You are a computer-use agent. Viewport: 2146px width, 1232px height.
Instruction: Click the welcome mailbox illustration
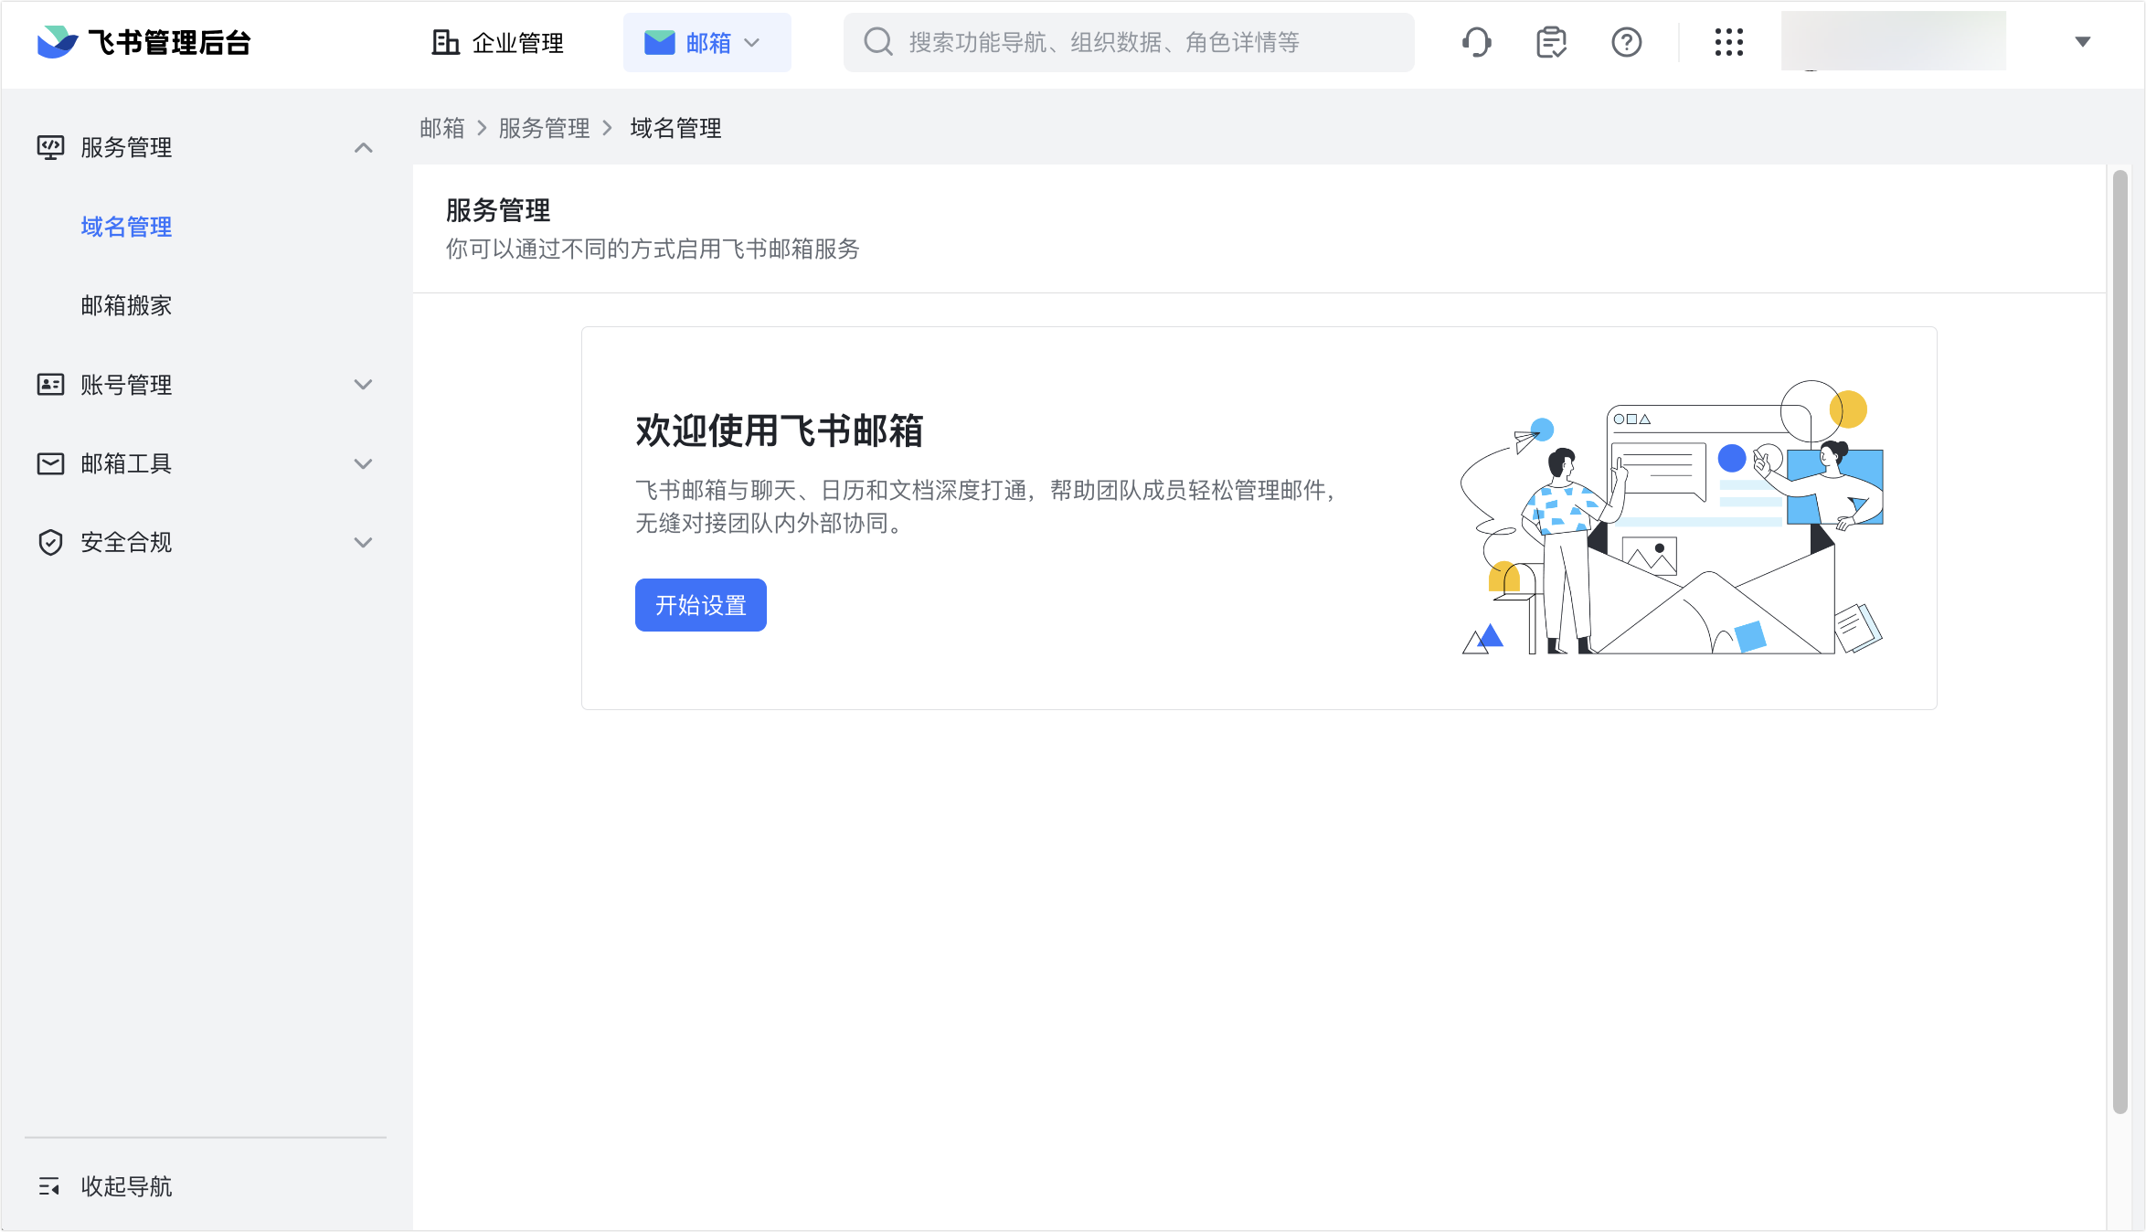pyautogui.click(x=1672, y=517)
